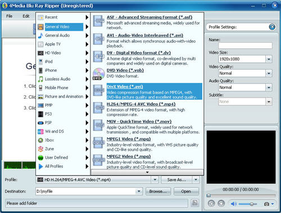Click the Name input field

[x=245, y=45]
